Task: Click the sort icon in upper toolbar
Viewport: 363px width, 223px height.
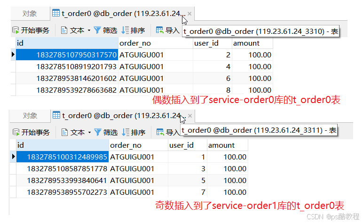Action: [x=125, y=30]
